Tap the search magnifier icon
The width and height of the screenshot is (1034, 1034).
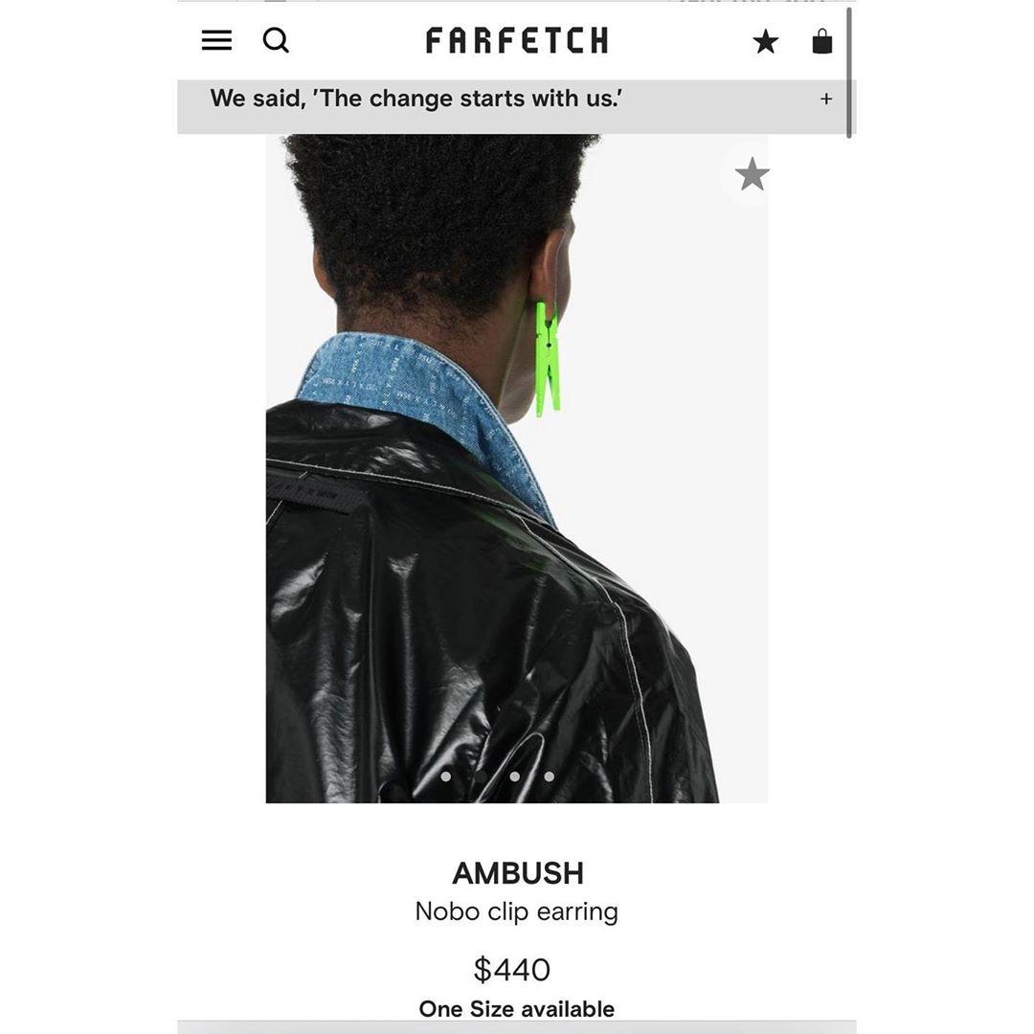point(276,40)
